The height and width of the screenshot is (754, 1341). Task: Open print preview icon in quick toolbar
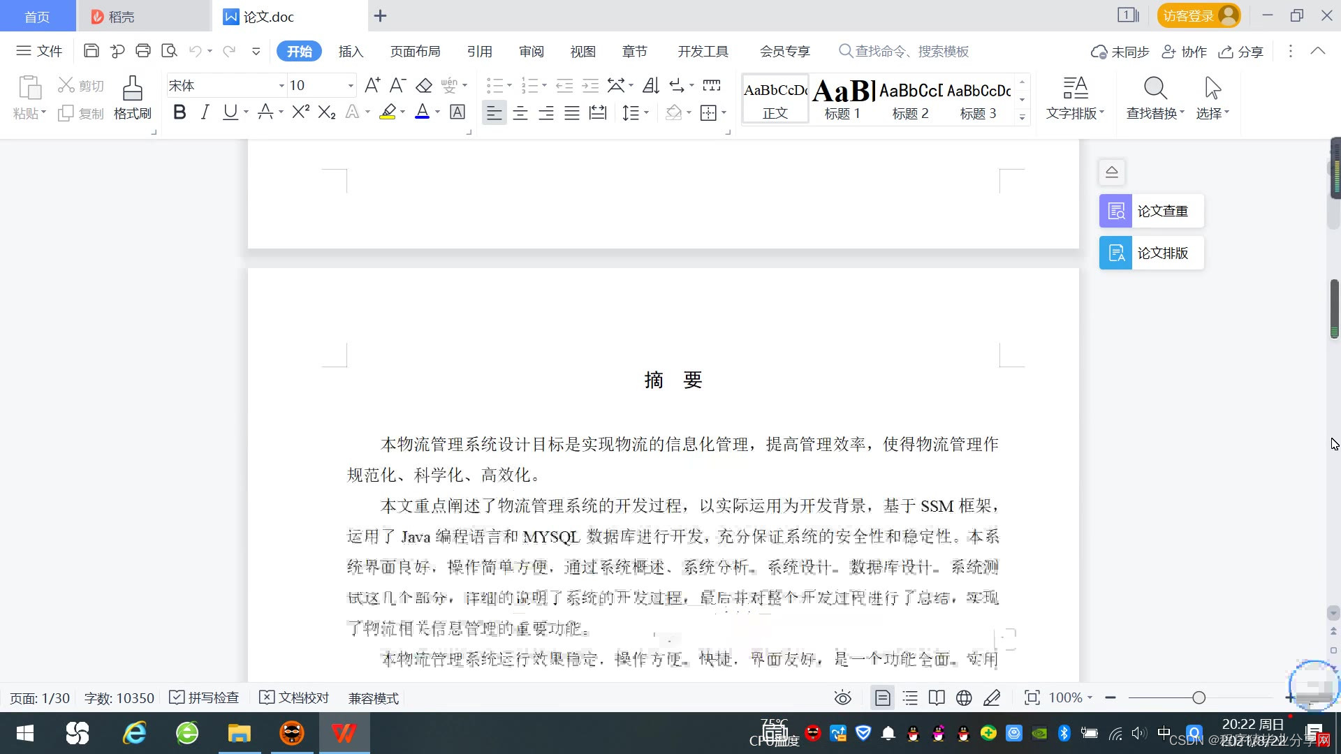click(x=169, y=51)
